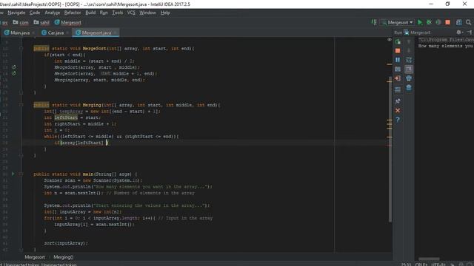The height and width of the screenshot is (266, 474).
Task: Click Mergesort in the bottom breadcrumb
Action: pyautogui.click(x=35, y=257)
